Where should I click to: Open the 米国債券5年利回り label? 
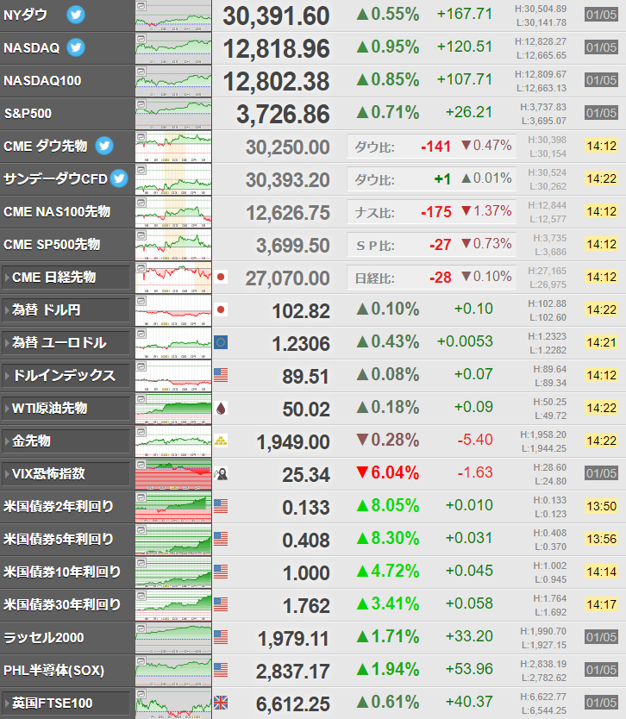point(59,539)
